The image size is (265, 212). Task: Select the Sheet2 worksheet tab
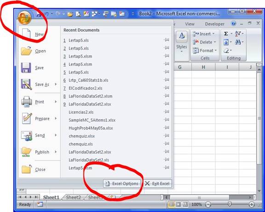coord(73,197)
